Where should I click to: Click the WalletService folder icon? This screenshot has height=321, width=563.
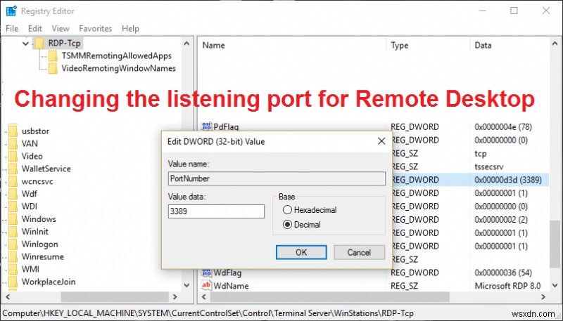pyautogui.click(x=13, y=169)
